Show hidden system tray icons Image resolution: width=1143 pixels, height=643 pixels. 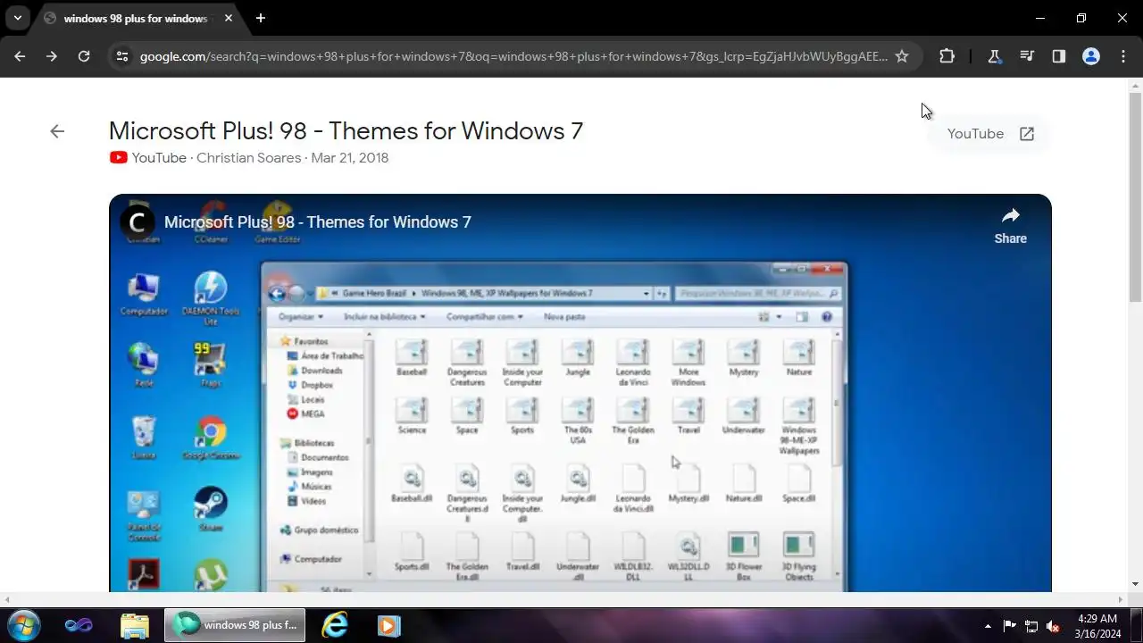(x=988, y=626)
